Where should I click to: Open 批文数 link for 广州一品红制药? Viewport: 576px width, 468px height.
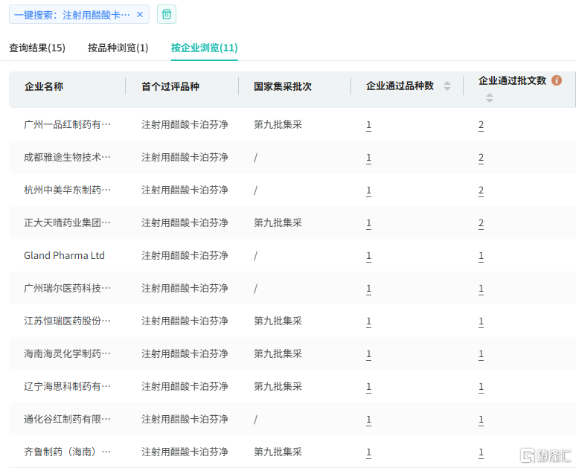coord(481,125)
